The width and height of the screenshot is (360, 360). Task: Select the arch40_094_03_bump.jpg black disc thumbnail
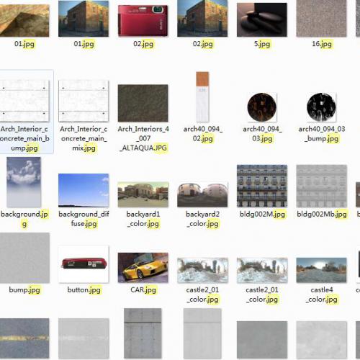click(321, 107)
